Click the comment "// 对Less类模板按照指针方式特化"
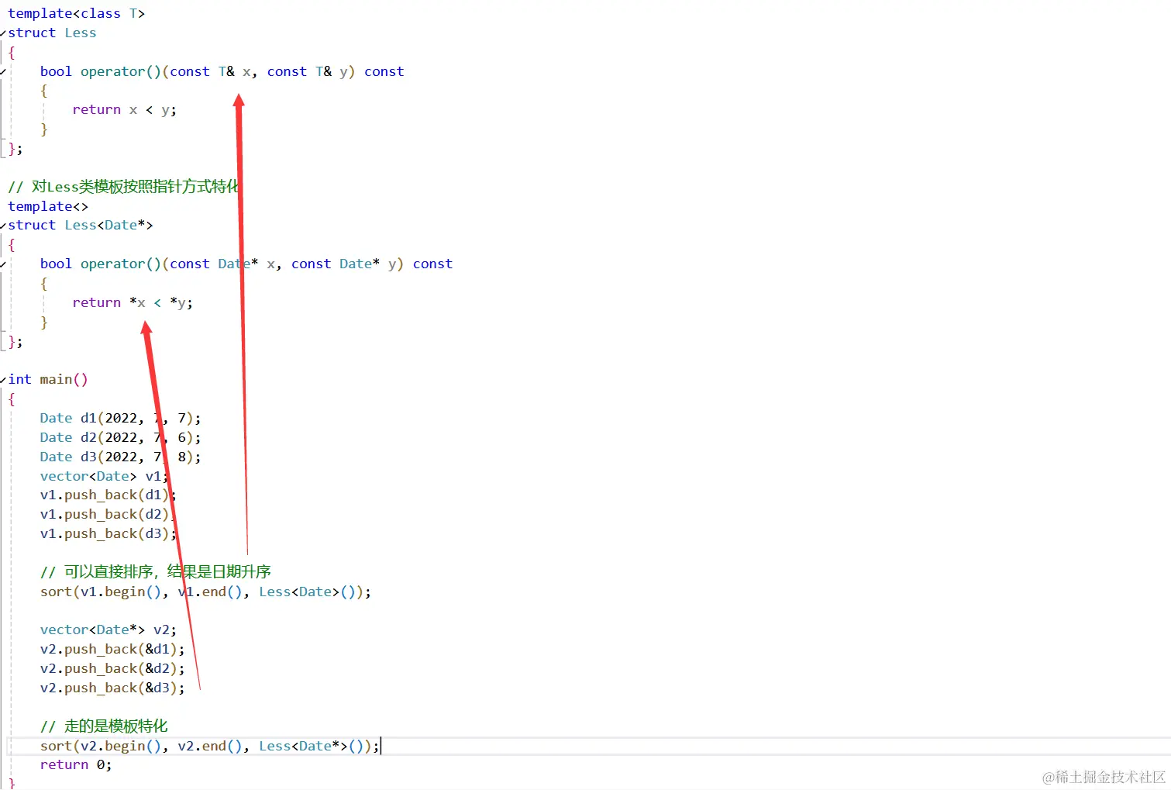 123,186
